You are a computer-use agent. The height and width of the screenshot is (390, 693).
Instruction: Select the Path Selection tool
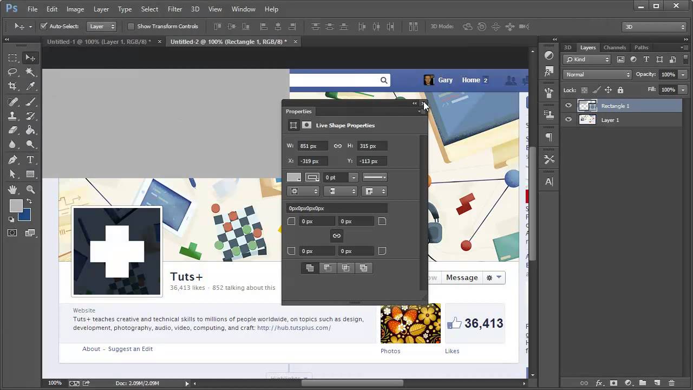coord(12,174)
